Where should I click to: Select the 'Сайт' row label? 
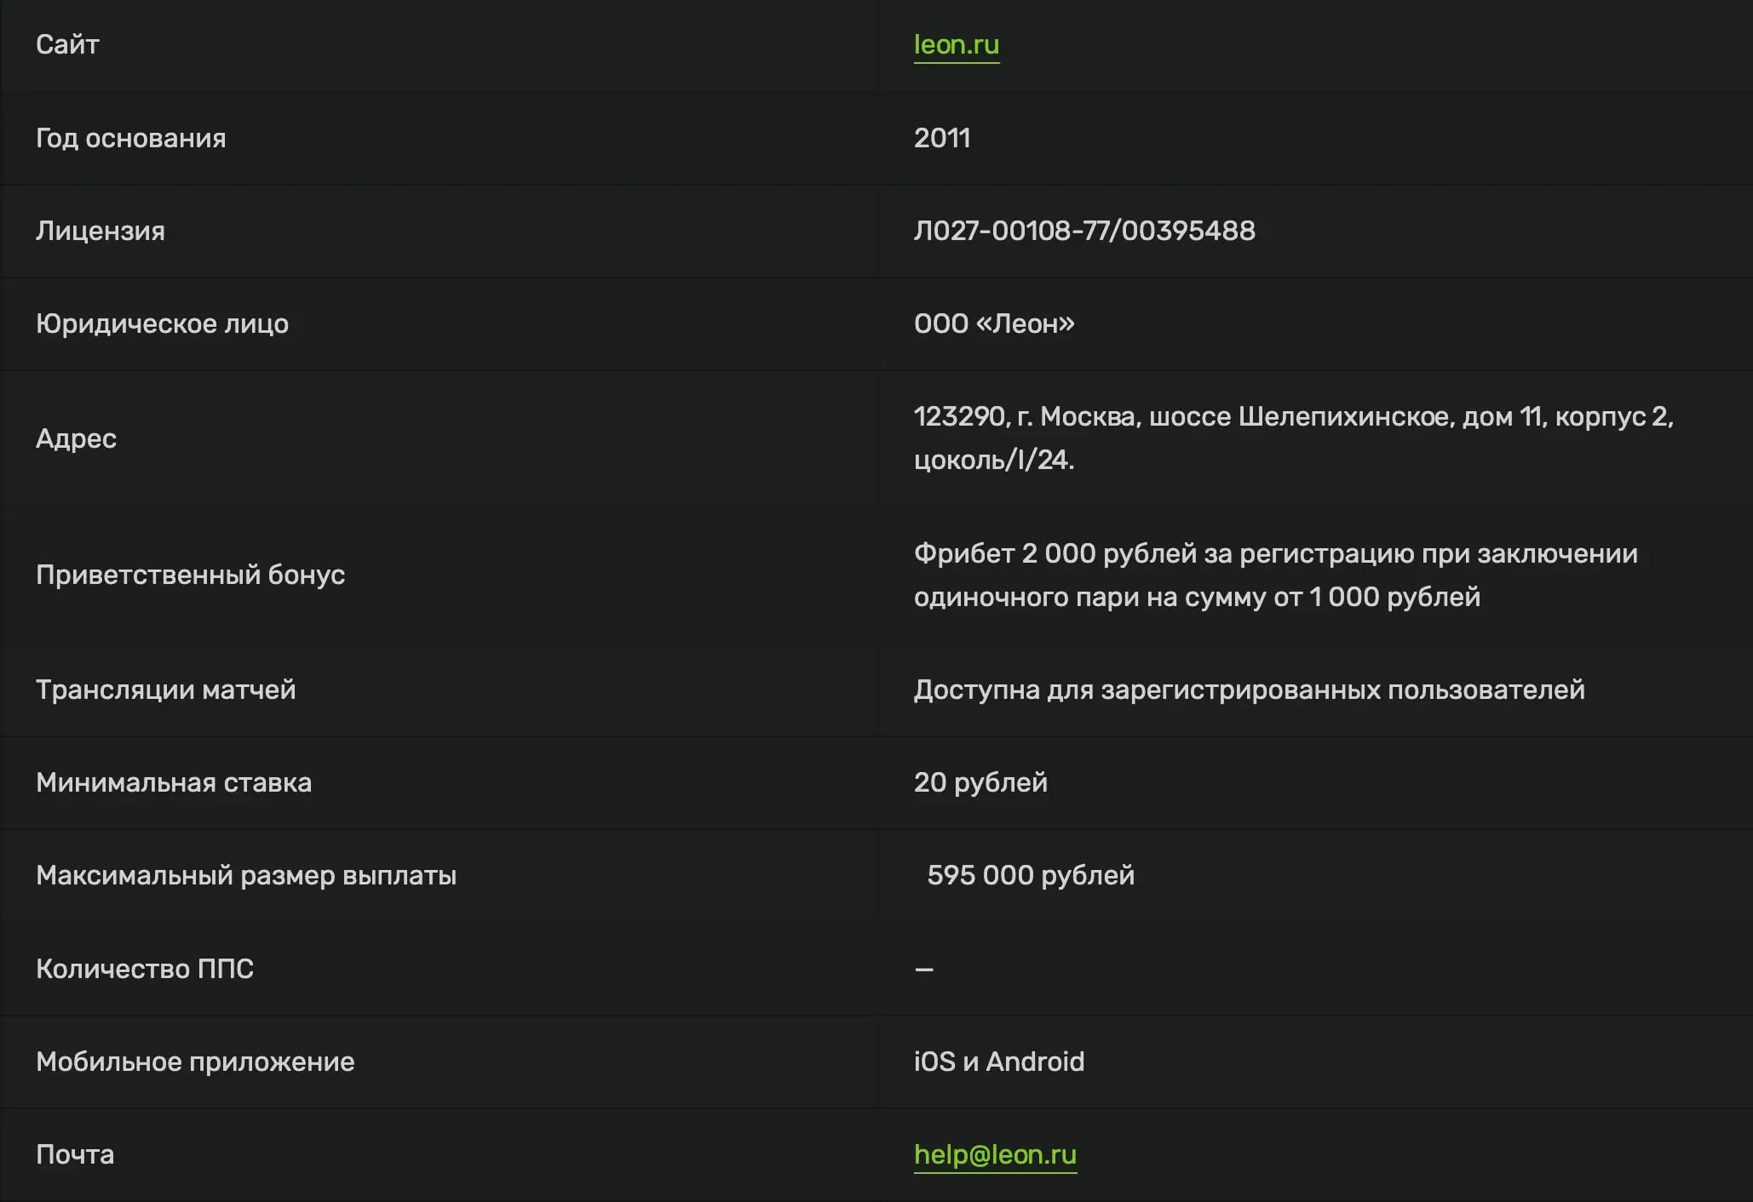(x=67, y=44)
